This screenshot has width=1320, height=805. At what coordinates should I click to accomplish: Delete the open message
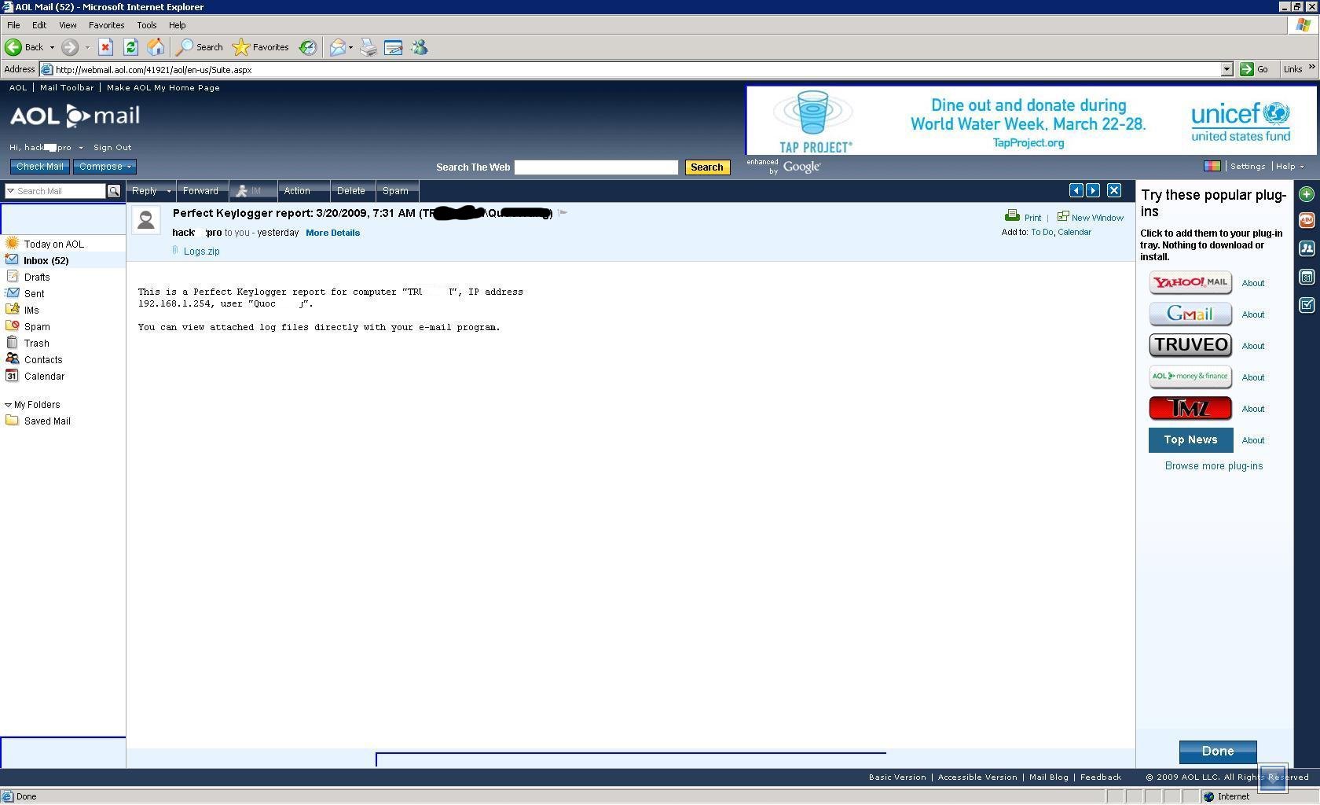[350, 191]
